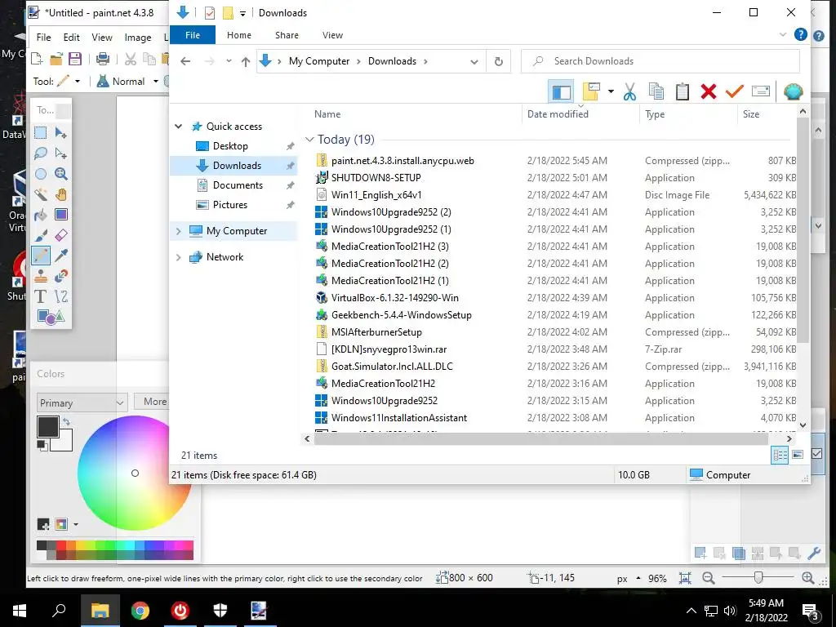Click the Print icon in paint.net toolbar
Image resolution: width=836 pixels, height=627 pixels.
tap(102, 59)
